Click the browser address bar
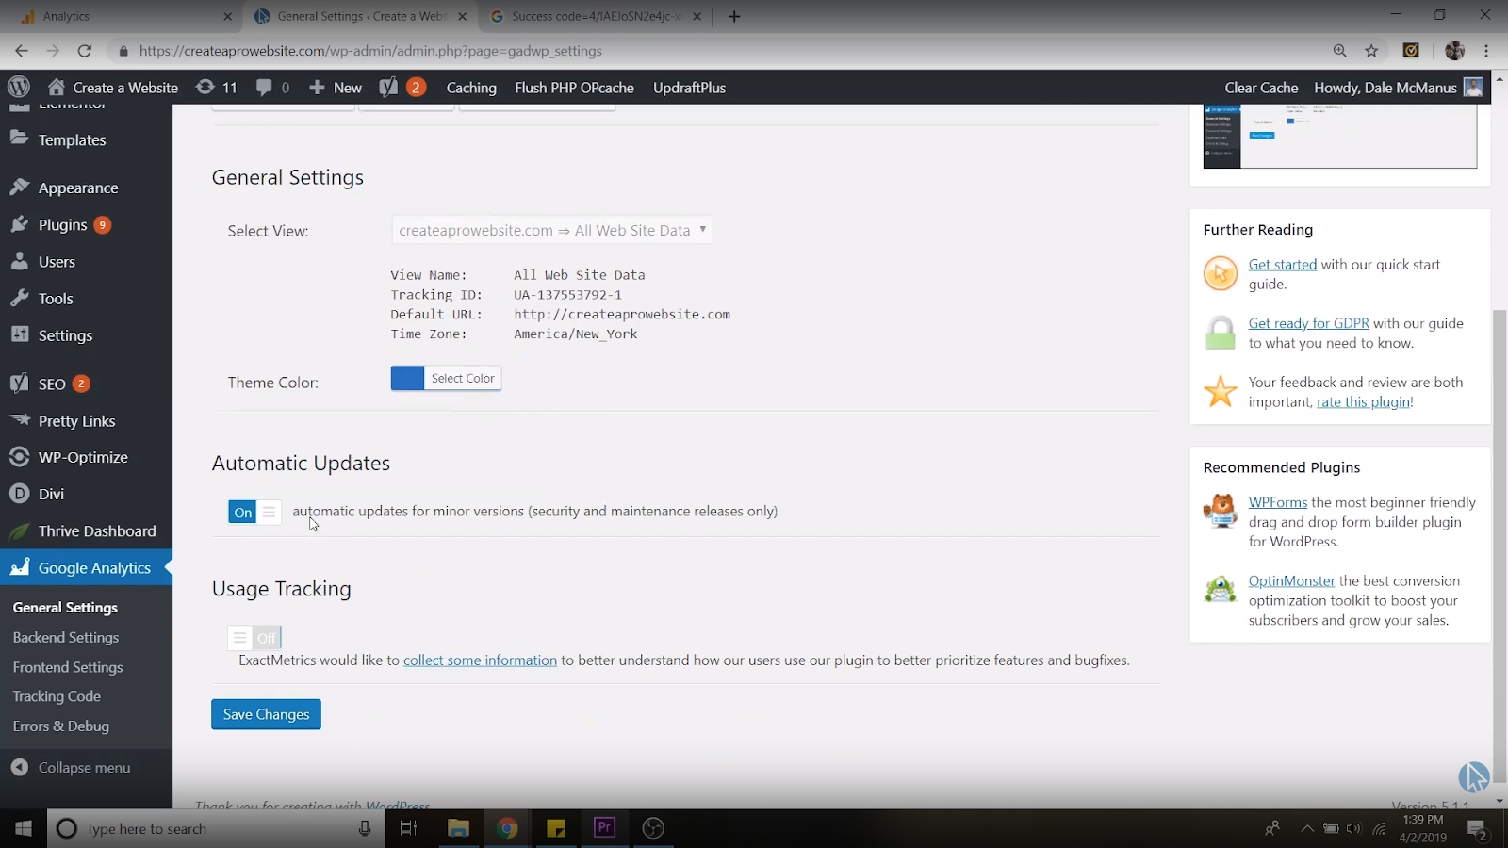This screenshot has height=848, width=1508. (716, 51)
